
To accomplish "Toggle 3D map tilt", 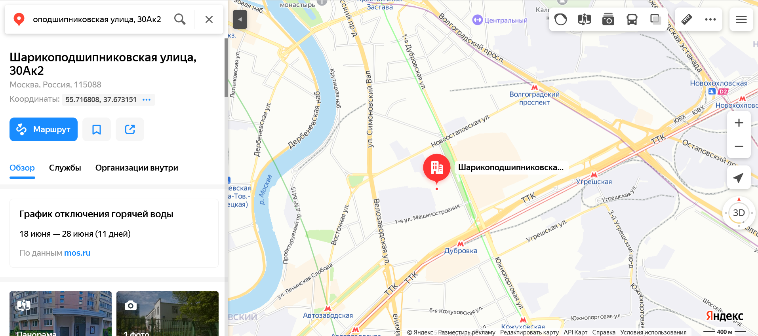I will pyautogui.click(x=739, y=213).
